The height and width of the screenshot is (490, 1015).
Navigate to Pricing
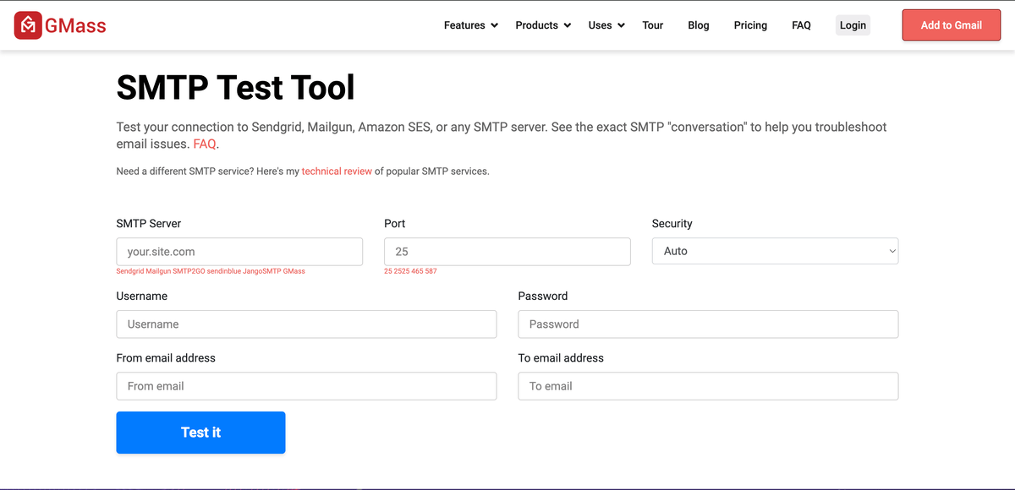750,25
